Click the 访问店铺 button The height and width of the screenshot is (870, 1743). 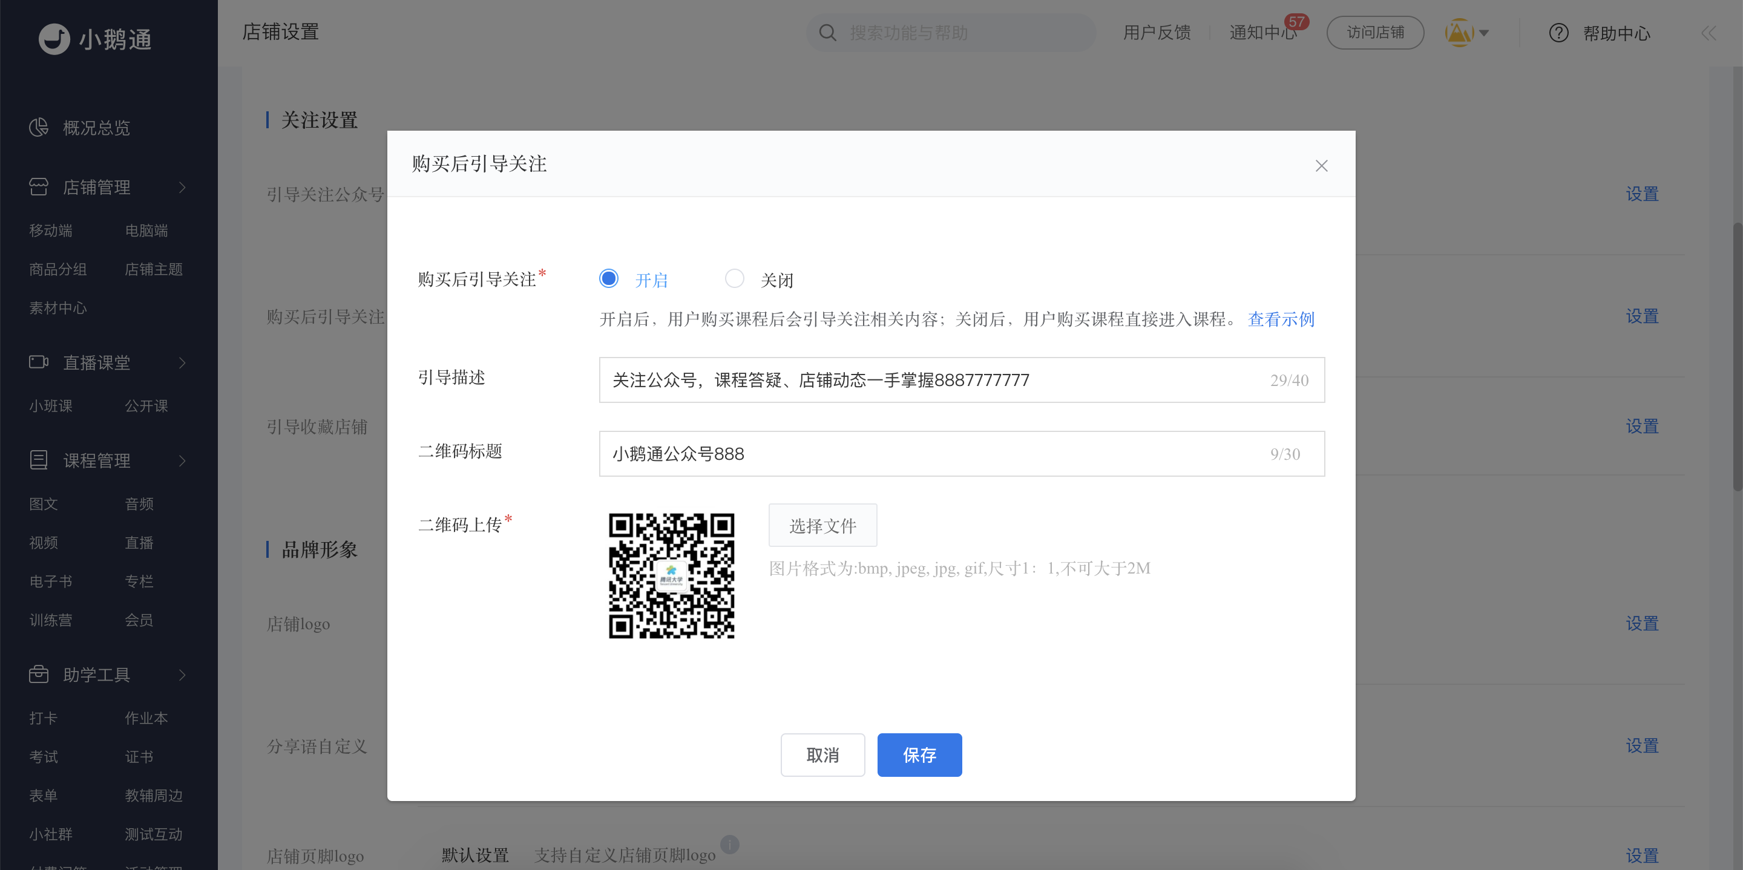click(1375, 33)
